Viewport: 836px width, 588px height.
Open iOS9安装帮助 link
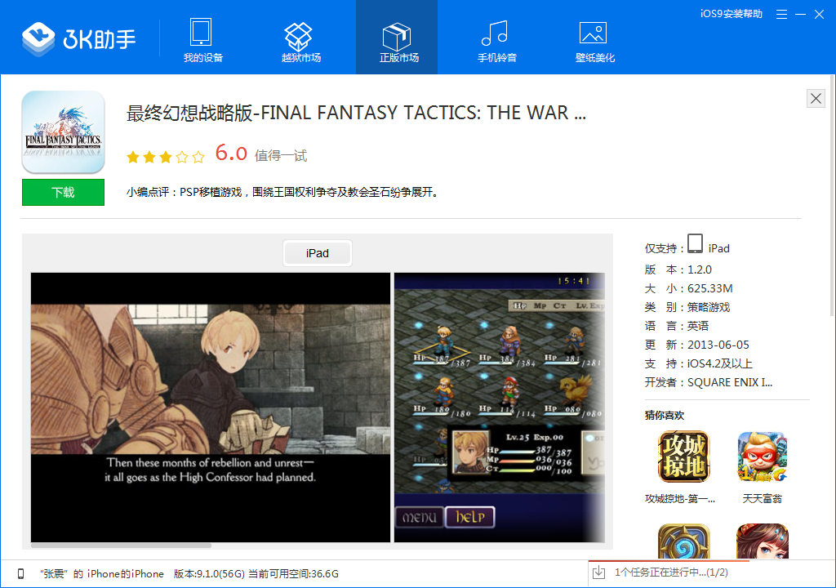pos(731,14)
